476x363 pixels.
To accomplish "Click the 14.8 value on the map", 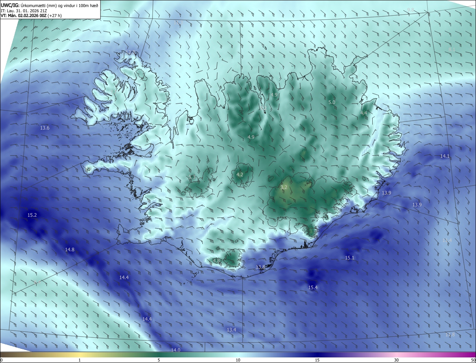I will 70,249.
